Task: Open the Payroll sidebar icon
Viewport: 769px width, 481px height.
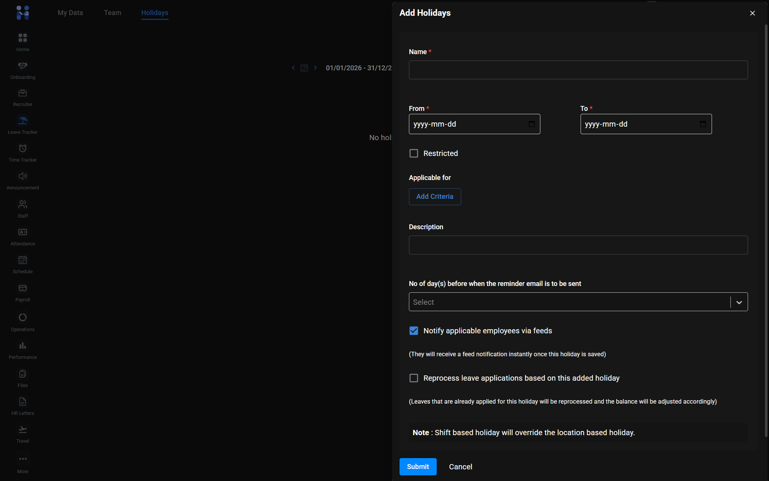Action: tap(23, 289)
